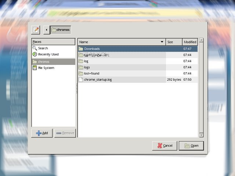Click the 07:47 time of Downloads
235x176 pixels.
pos(187,49)
